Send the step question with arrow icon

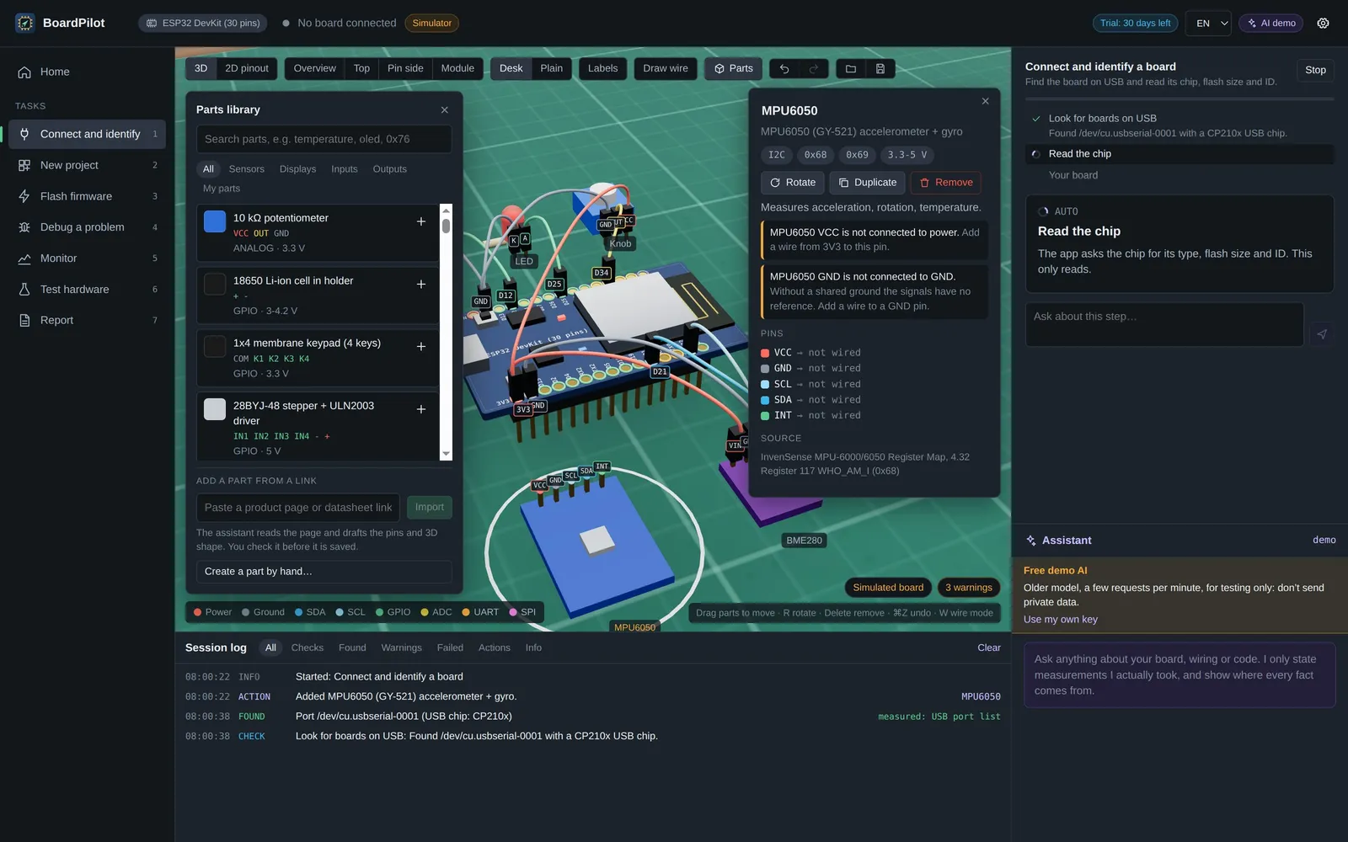(1322, 334)
